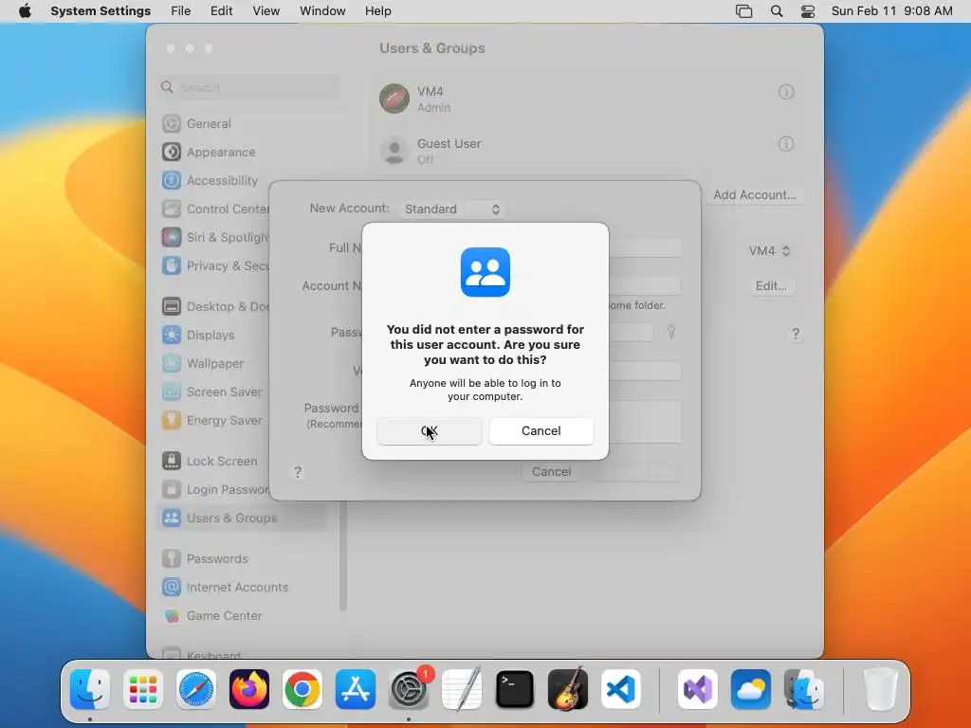Launch Safari from the Dock
Screen dimensions: 971x728
(x=196, y=689)
